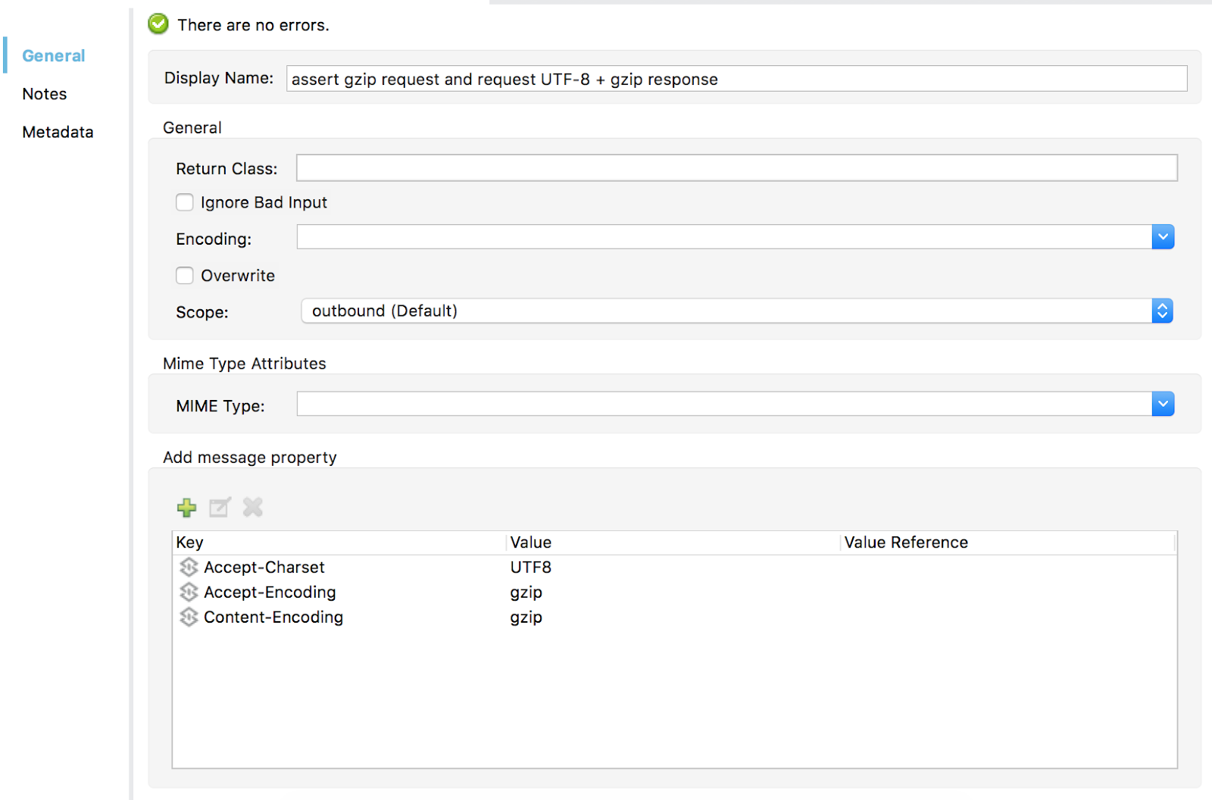The height and width of the screenshot is (800, 1212).
Task: Click the edit message property pencil icon
Action: 220,508
